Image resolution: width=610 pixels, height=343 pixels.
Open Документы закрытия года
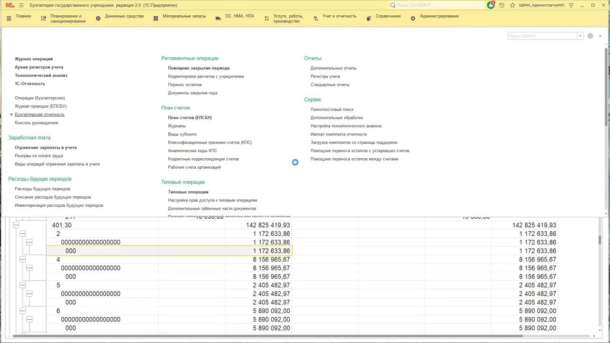(193, 93)
